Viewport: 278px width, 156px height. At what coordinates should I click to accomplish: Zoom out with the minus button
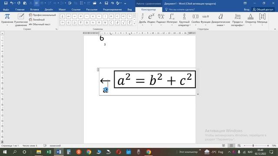(x=245, y=146)
